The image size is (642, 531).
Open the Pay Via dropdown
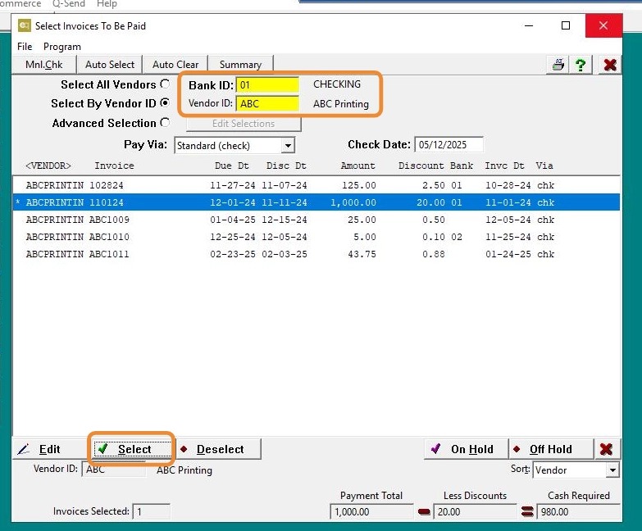click(288, 146)
